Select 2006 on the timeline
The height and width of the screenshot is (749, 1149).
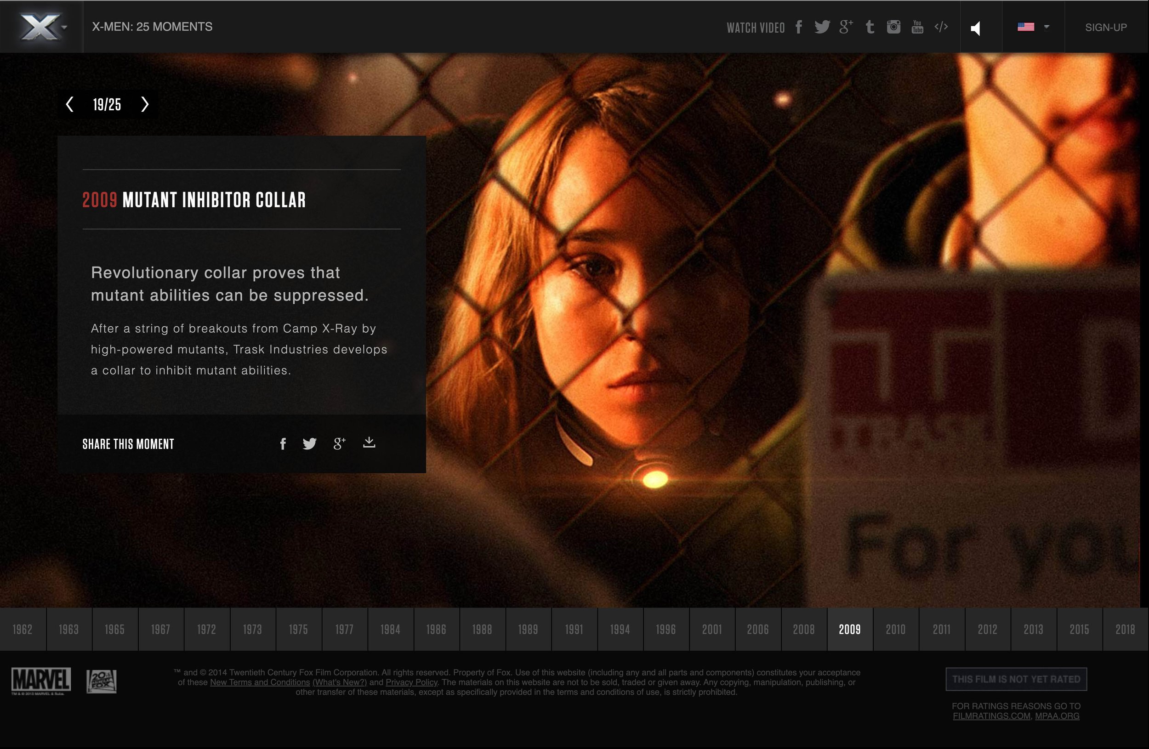[758, 630]
